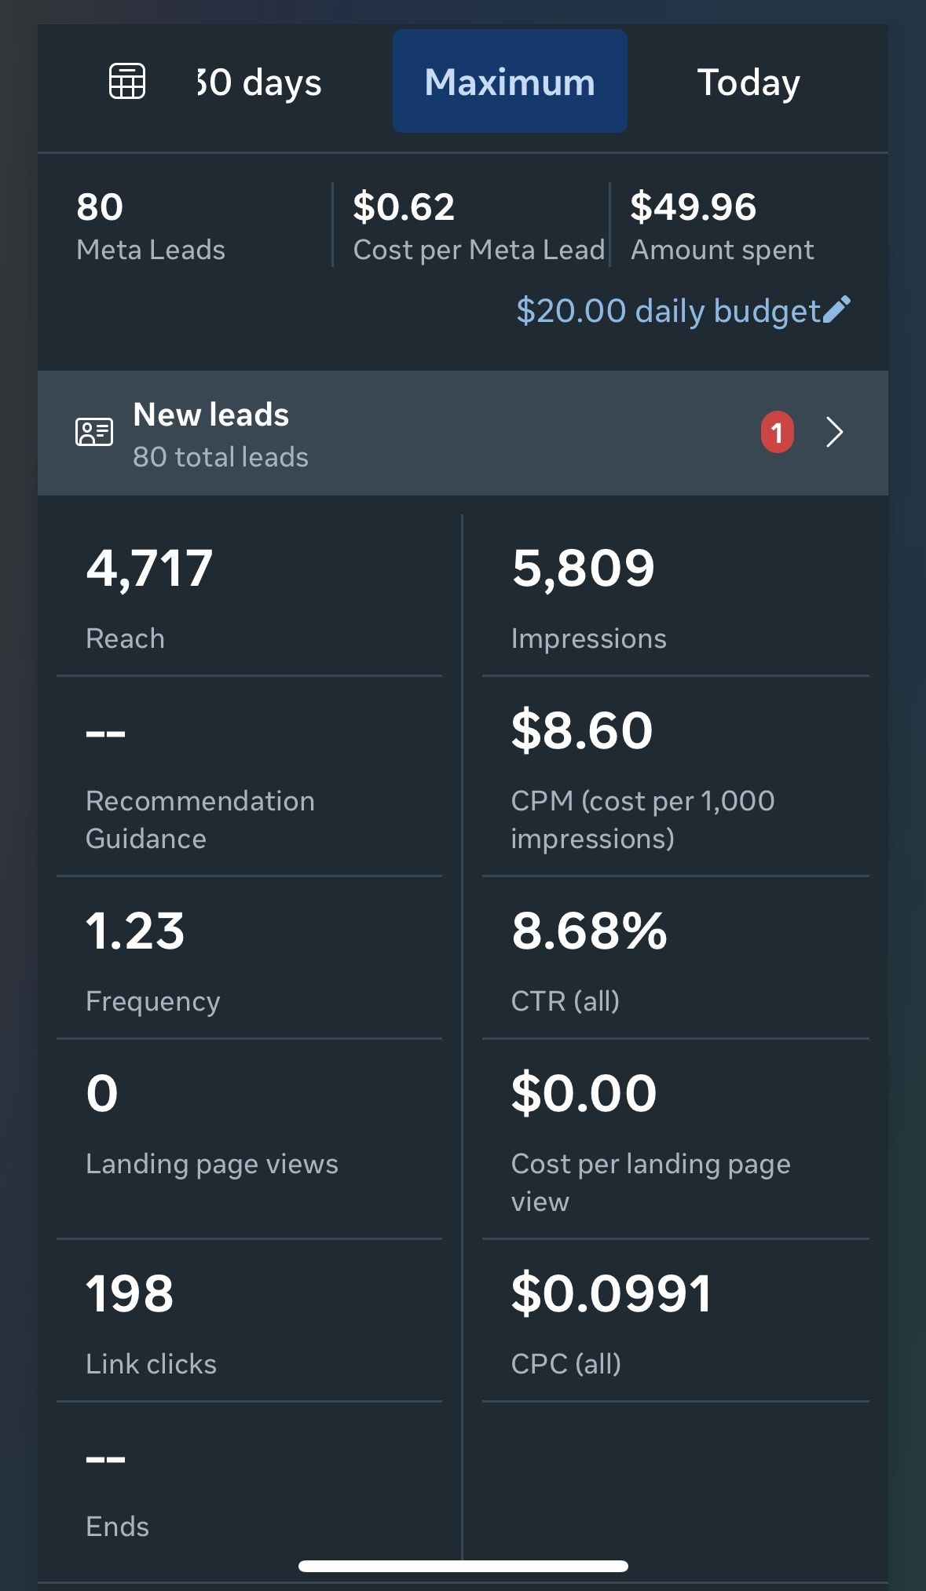Tap the red new leads notification badge
This screenshot has height=1591, width=926.
777,433
